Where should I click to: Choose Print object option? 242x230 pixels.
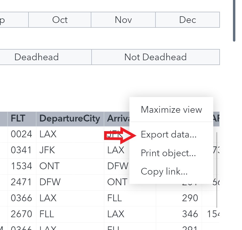(x=168, y=153)
